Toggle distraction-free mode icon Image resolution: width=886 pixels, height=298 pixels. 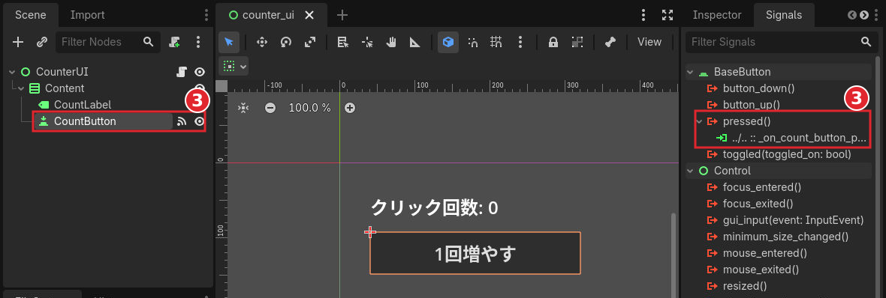click(x=668, y=15)
